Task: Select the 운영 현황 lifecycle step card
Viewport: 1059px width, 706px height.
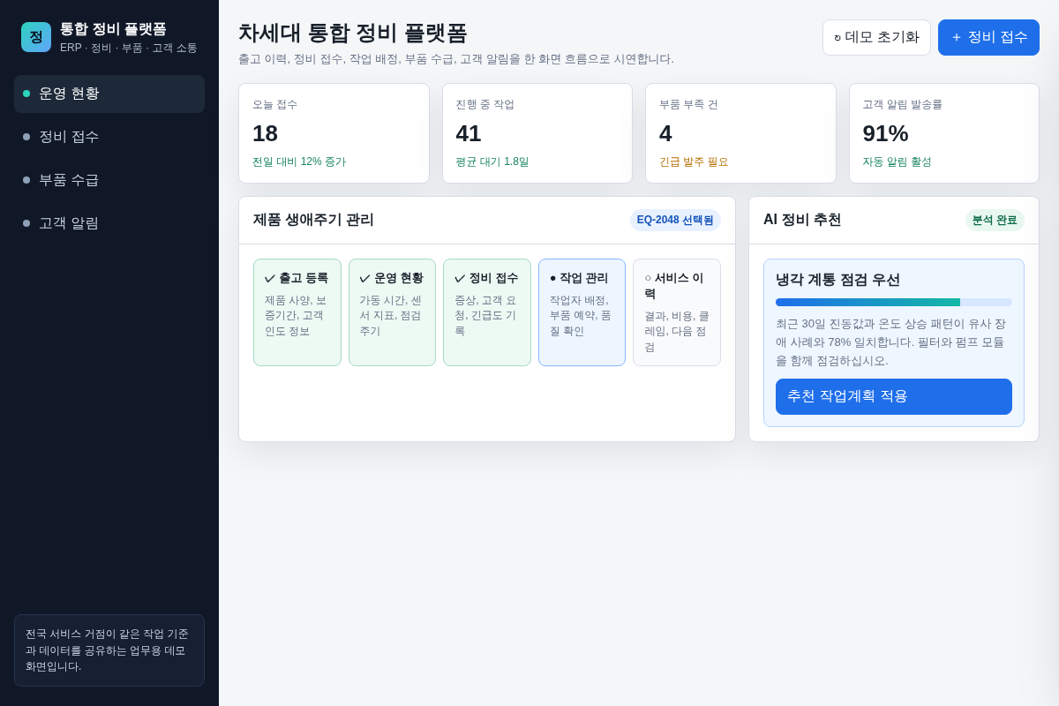Action: click(392, 312)
